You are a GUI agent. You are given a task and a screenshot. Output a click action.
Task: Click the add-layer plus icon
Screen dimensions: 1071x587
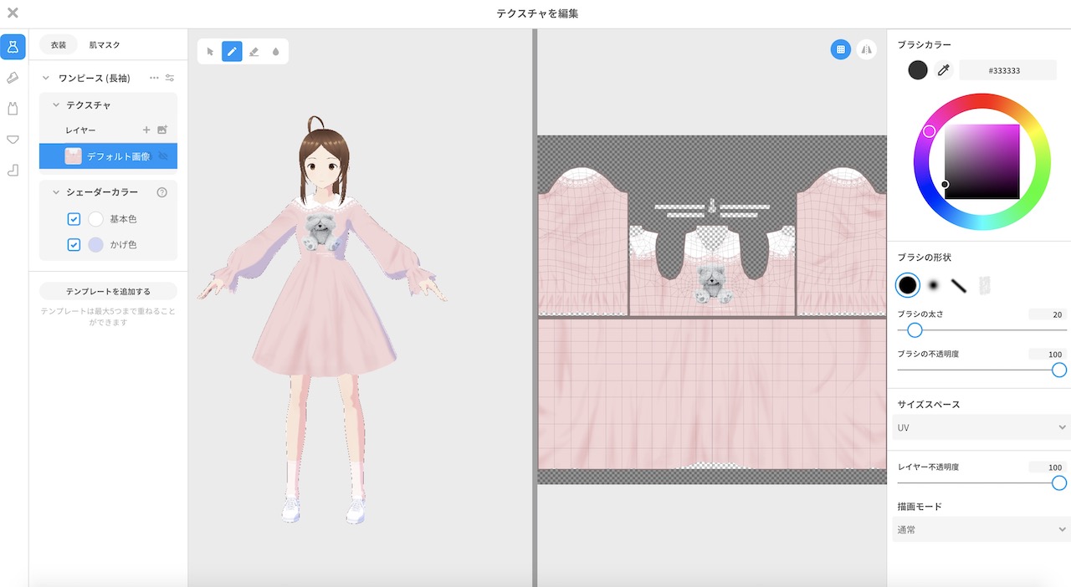pyautogui.click(x=146, y=130)
